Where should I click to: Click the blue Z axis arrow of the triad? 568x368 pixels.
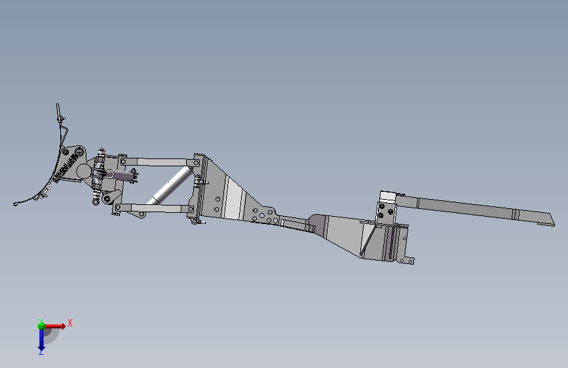[41, 340]
